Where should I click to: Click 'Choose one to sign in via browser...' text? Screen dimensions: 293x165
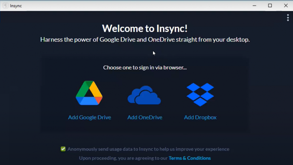(x=145, y=67)
